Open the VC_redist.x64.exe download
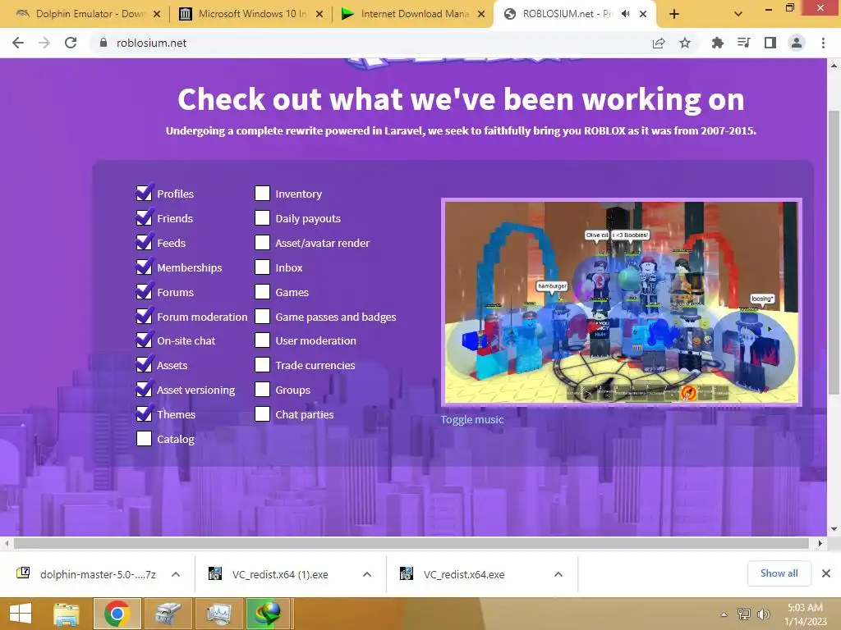Image resolution: width=841 pixels, height=630 pixels. click(464, 574)
